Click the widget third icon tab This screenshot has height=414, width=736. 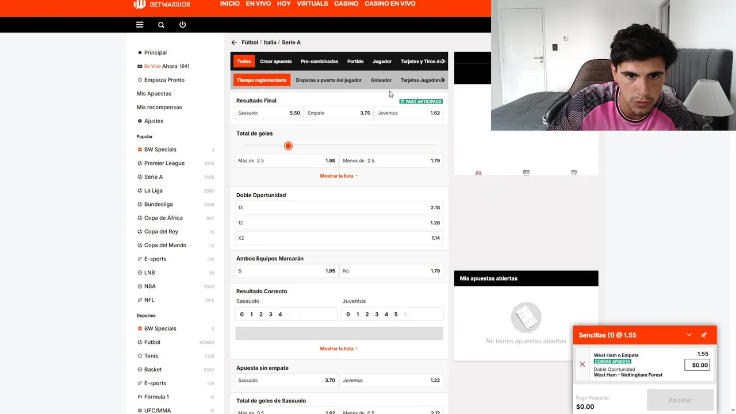[x=574, y=172]
